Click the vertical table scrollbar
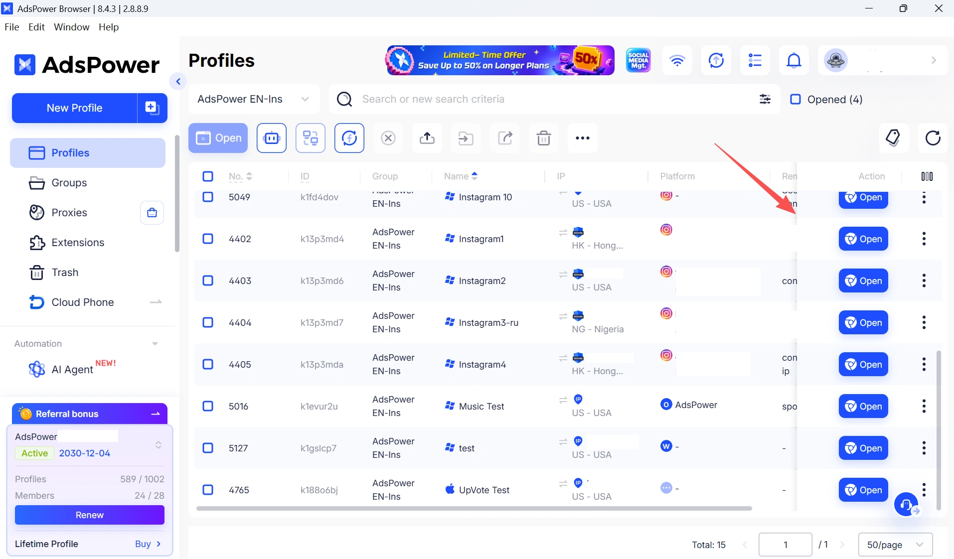Viewport: 954px width, 559px height. [939, 430]
